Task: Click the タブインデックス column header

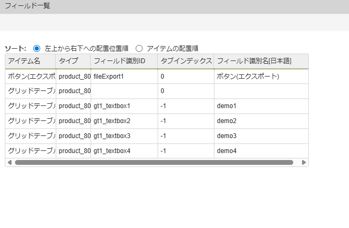Action: pos(185,61)
